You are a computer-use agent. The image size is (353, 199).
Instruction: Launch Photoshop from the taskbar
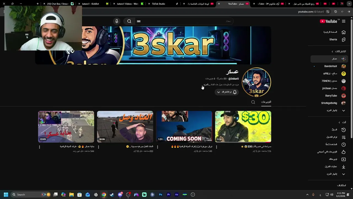161,195
